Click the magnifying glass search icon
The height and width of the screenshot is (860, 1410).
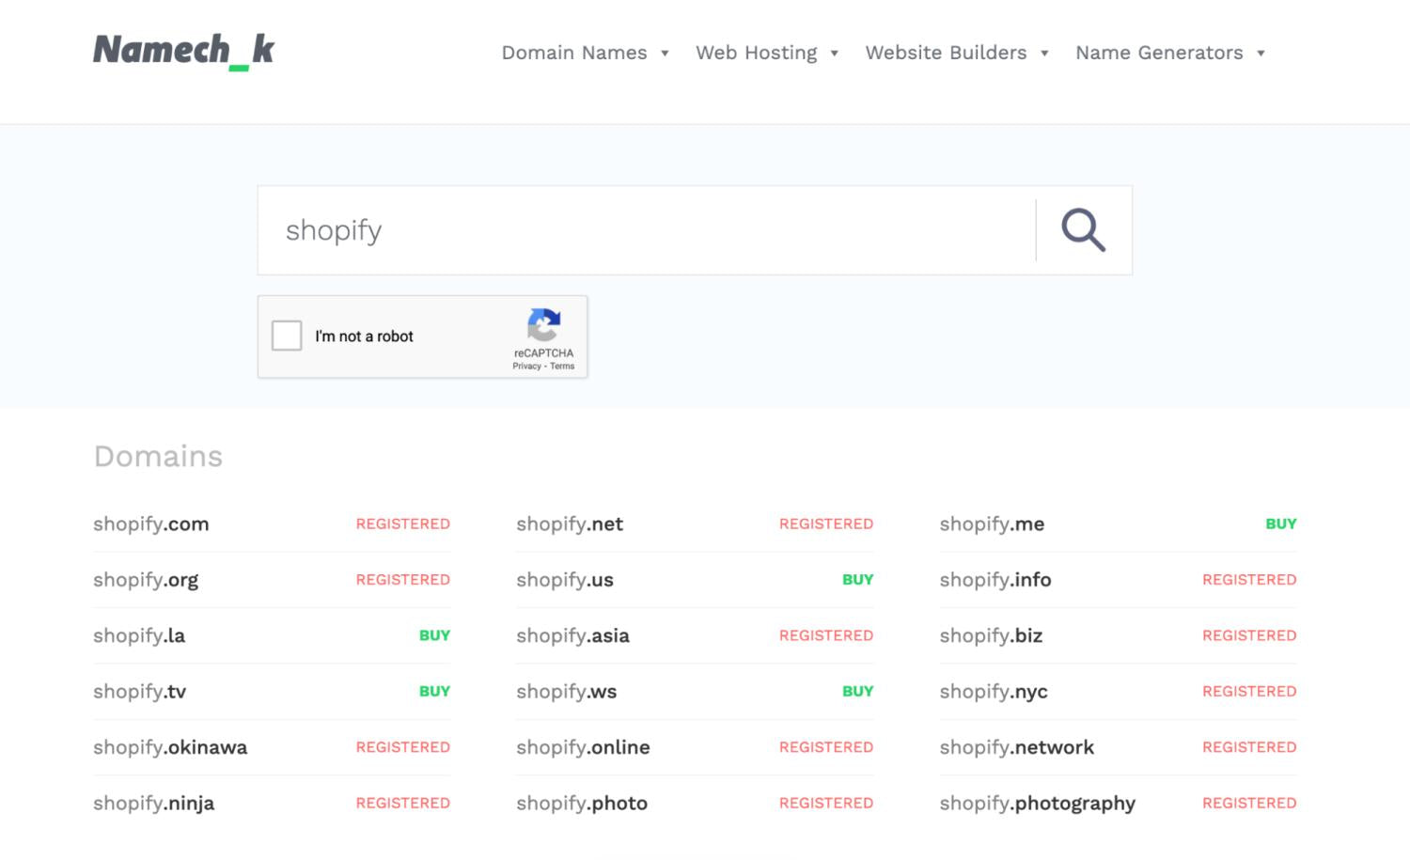tap(1084, 230)
